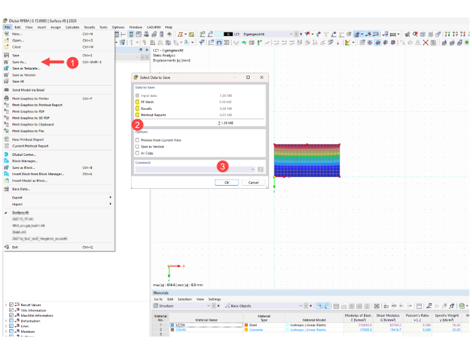Click the X-axis view icon
The height and width of the screenshot is (354, 472).
click(x=448, y=34)
